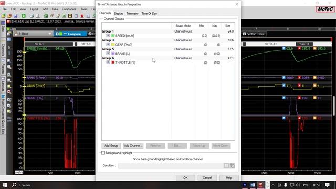Select the Group 6 row
The image size is (336, 189).
pos(168,58)
